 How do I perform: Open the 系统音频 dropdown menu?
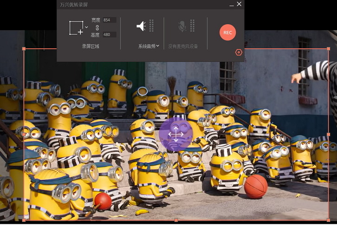click(149, 46)
